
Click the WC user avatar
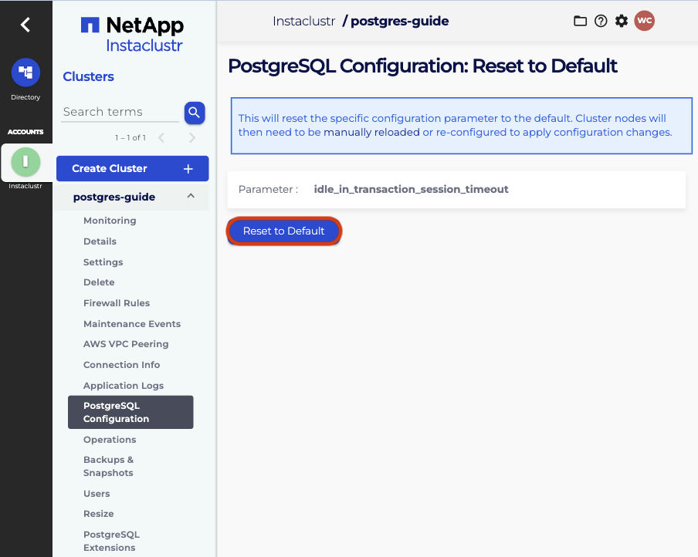click(644, 22)
